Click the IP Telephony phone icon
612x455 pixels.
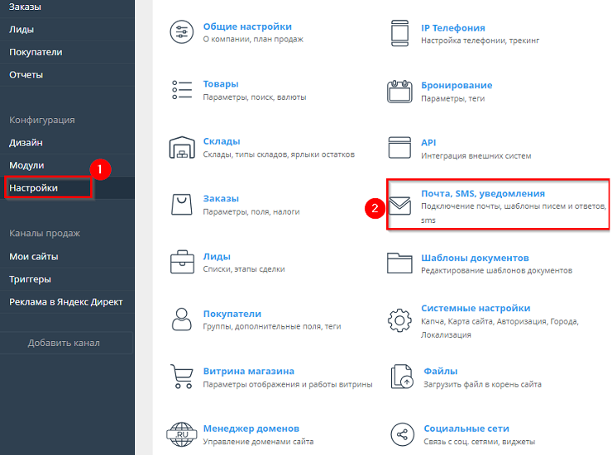399,33
